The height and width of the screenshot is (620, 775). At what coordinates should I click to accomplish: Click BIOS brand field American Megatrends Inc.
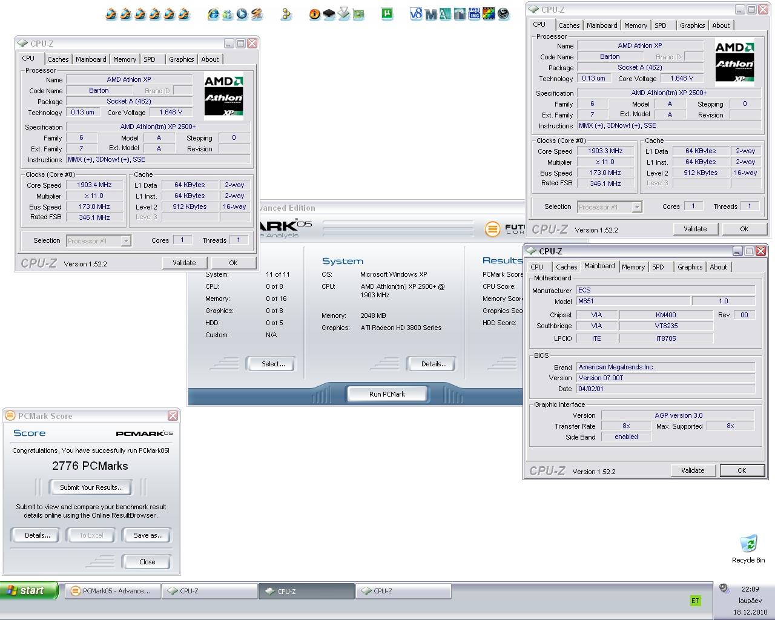pos(665,367)
